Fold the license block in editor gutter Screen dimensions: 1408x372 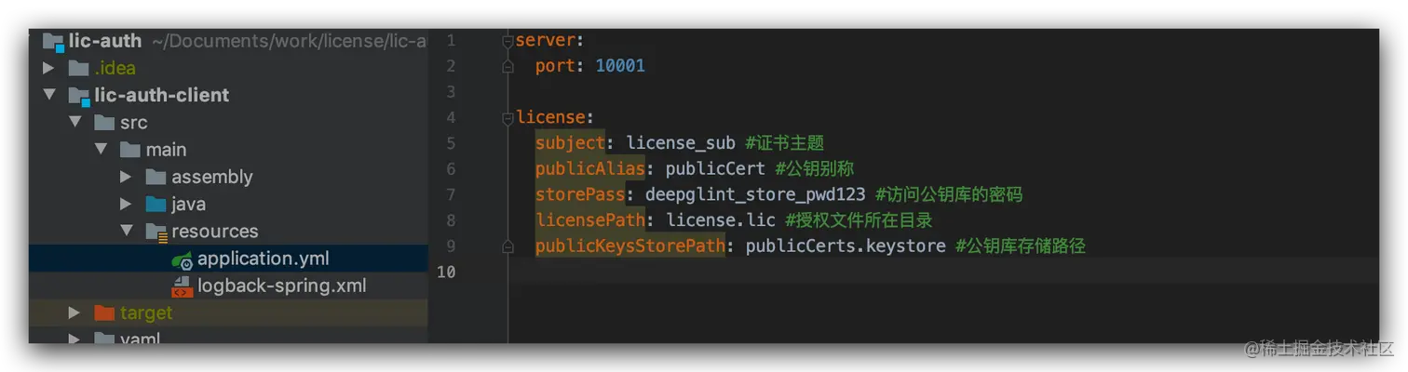click(508, 117)
